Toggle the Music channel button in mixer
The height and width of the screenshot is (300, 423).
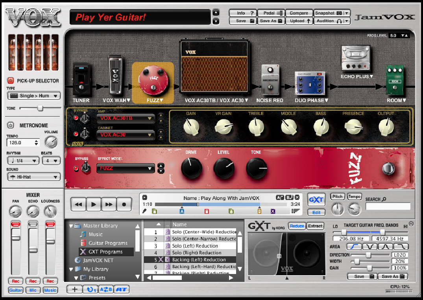(x=50, y=290)
